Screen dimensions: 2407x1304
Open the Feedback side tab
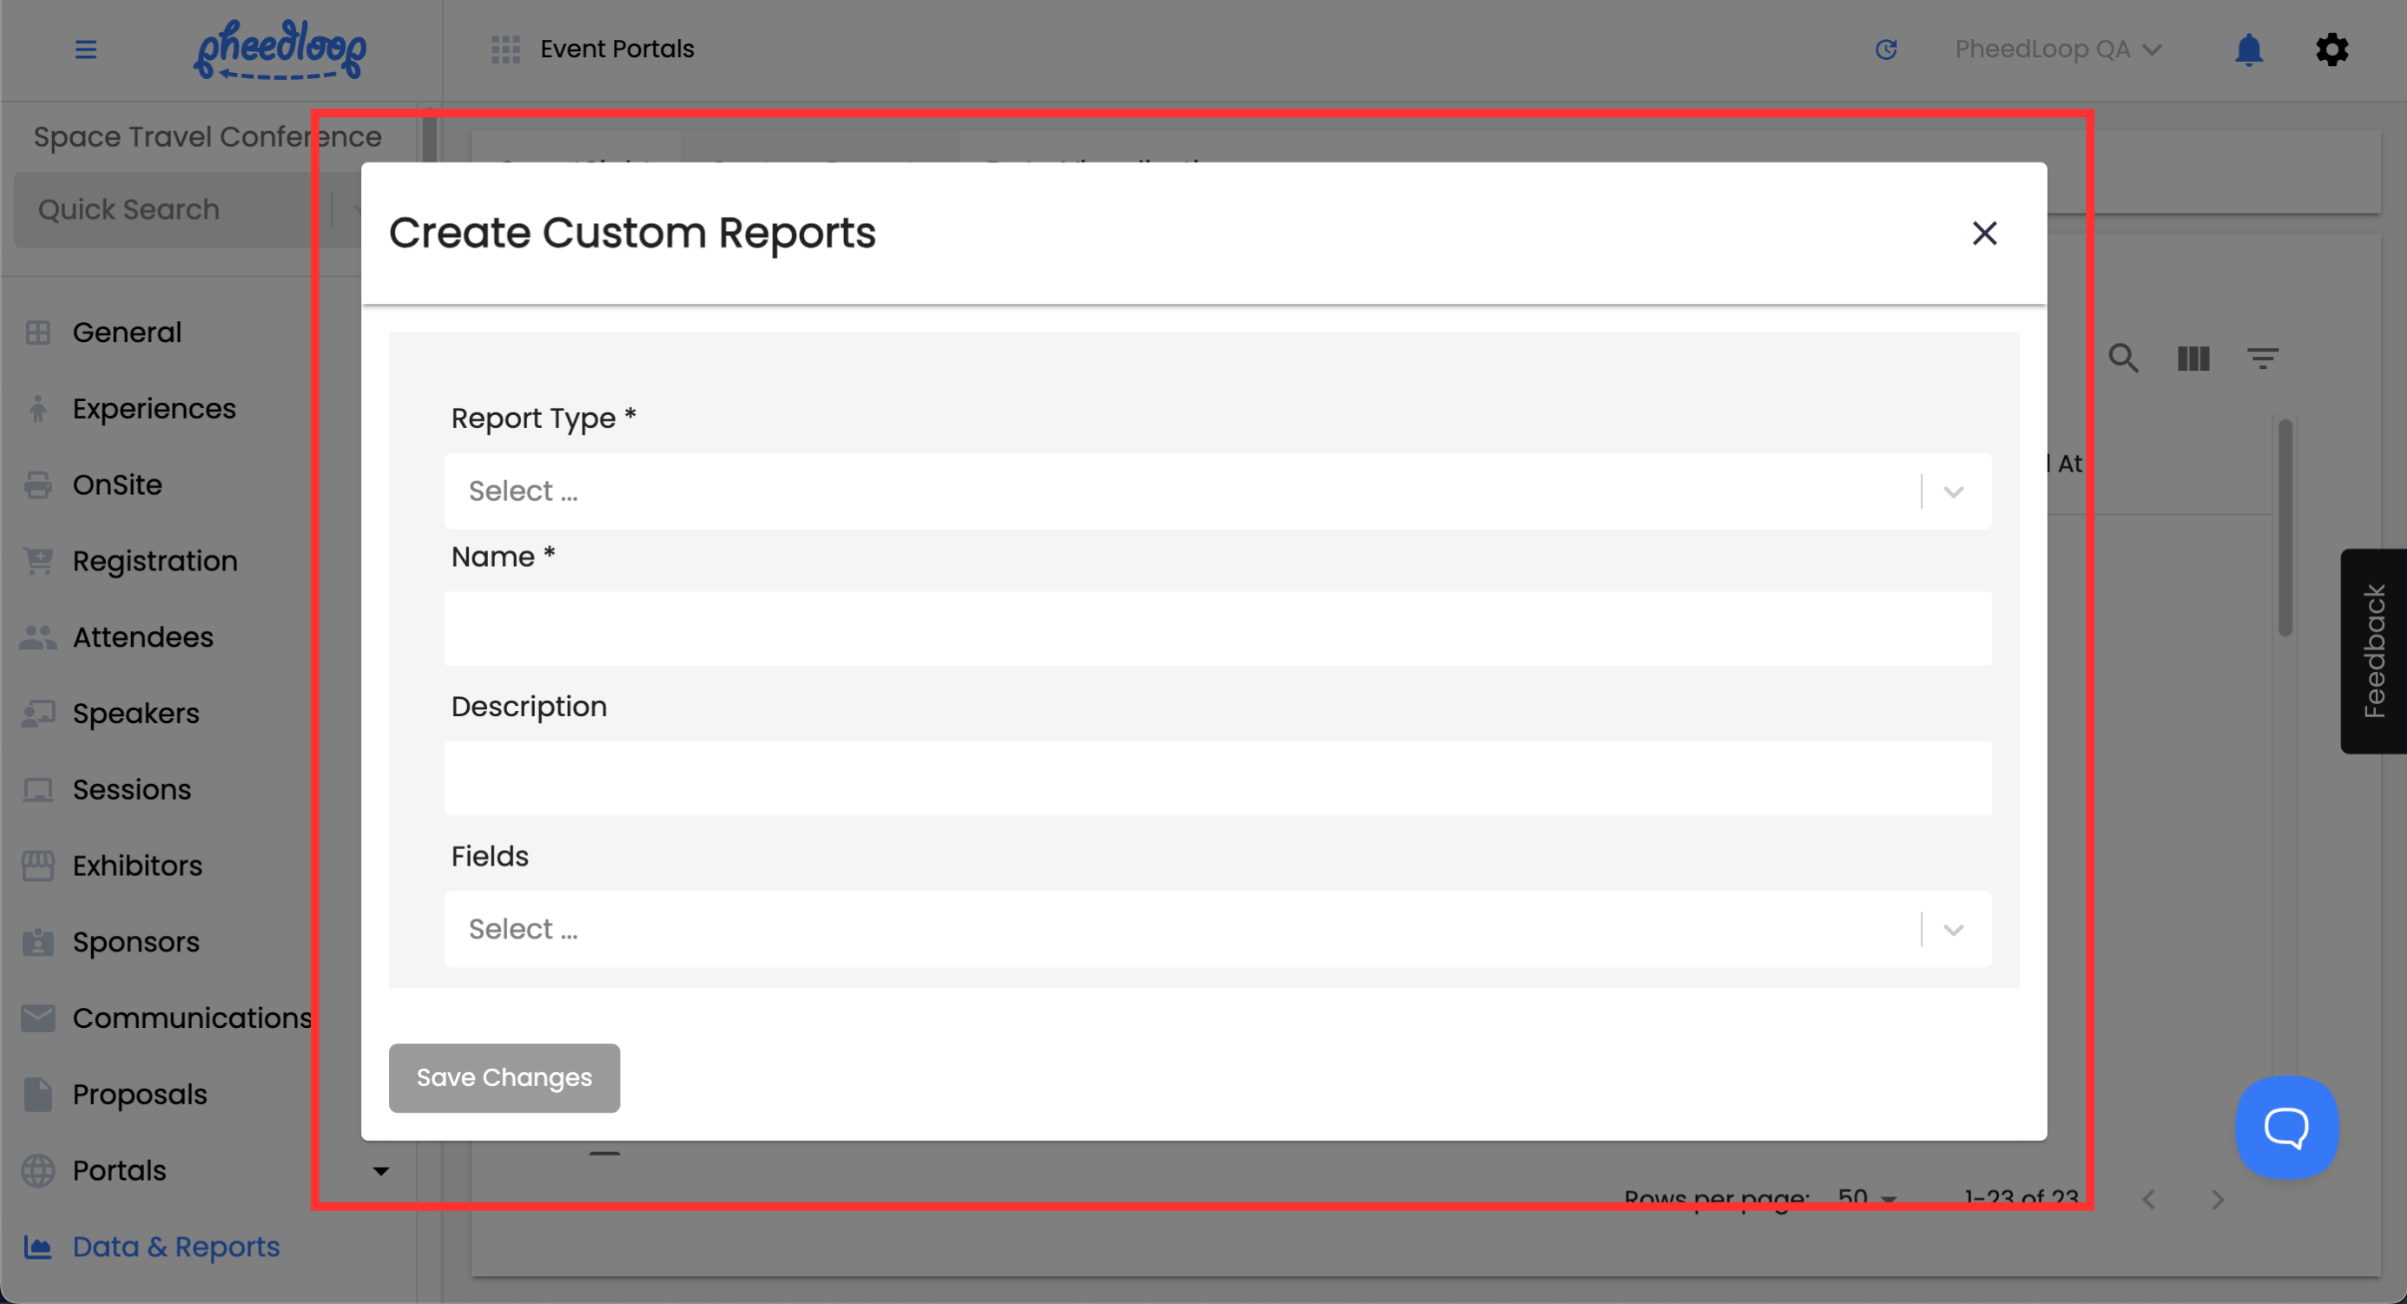(2373, 651)
